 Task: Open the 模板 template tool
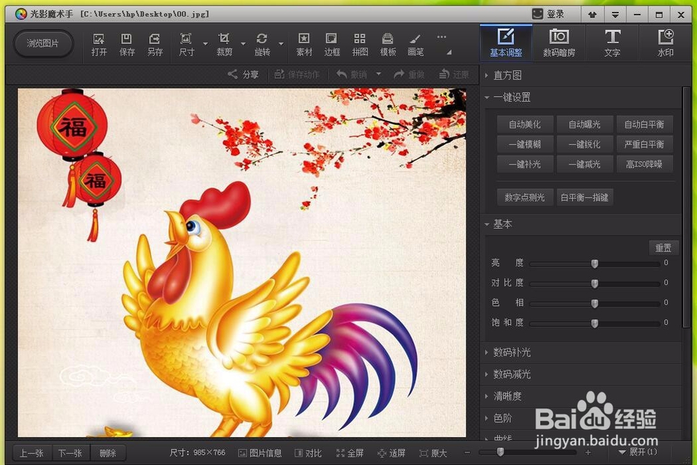pyautogui.click(x=387, y=43)
